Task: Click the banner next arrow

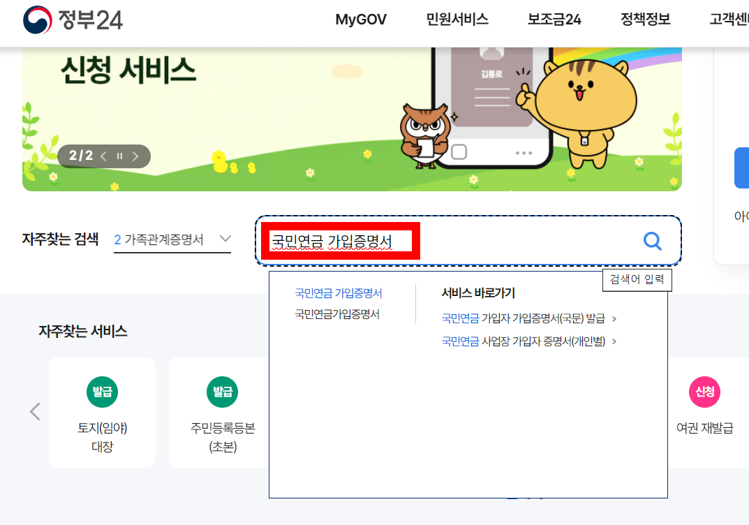Action: tap(135, 156)
